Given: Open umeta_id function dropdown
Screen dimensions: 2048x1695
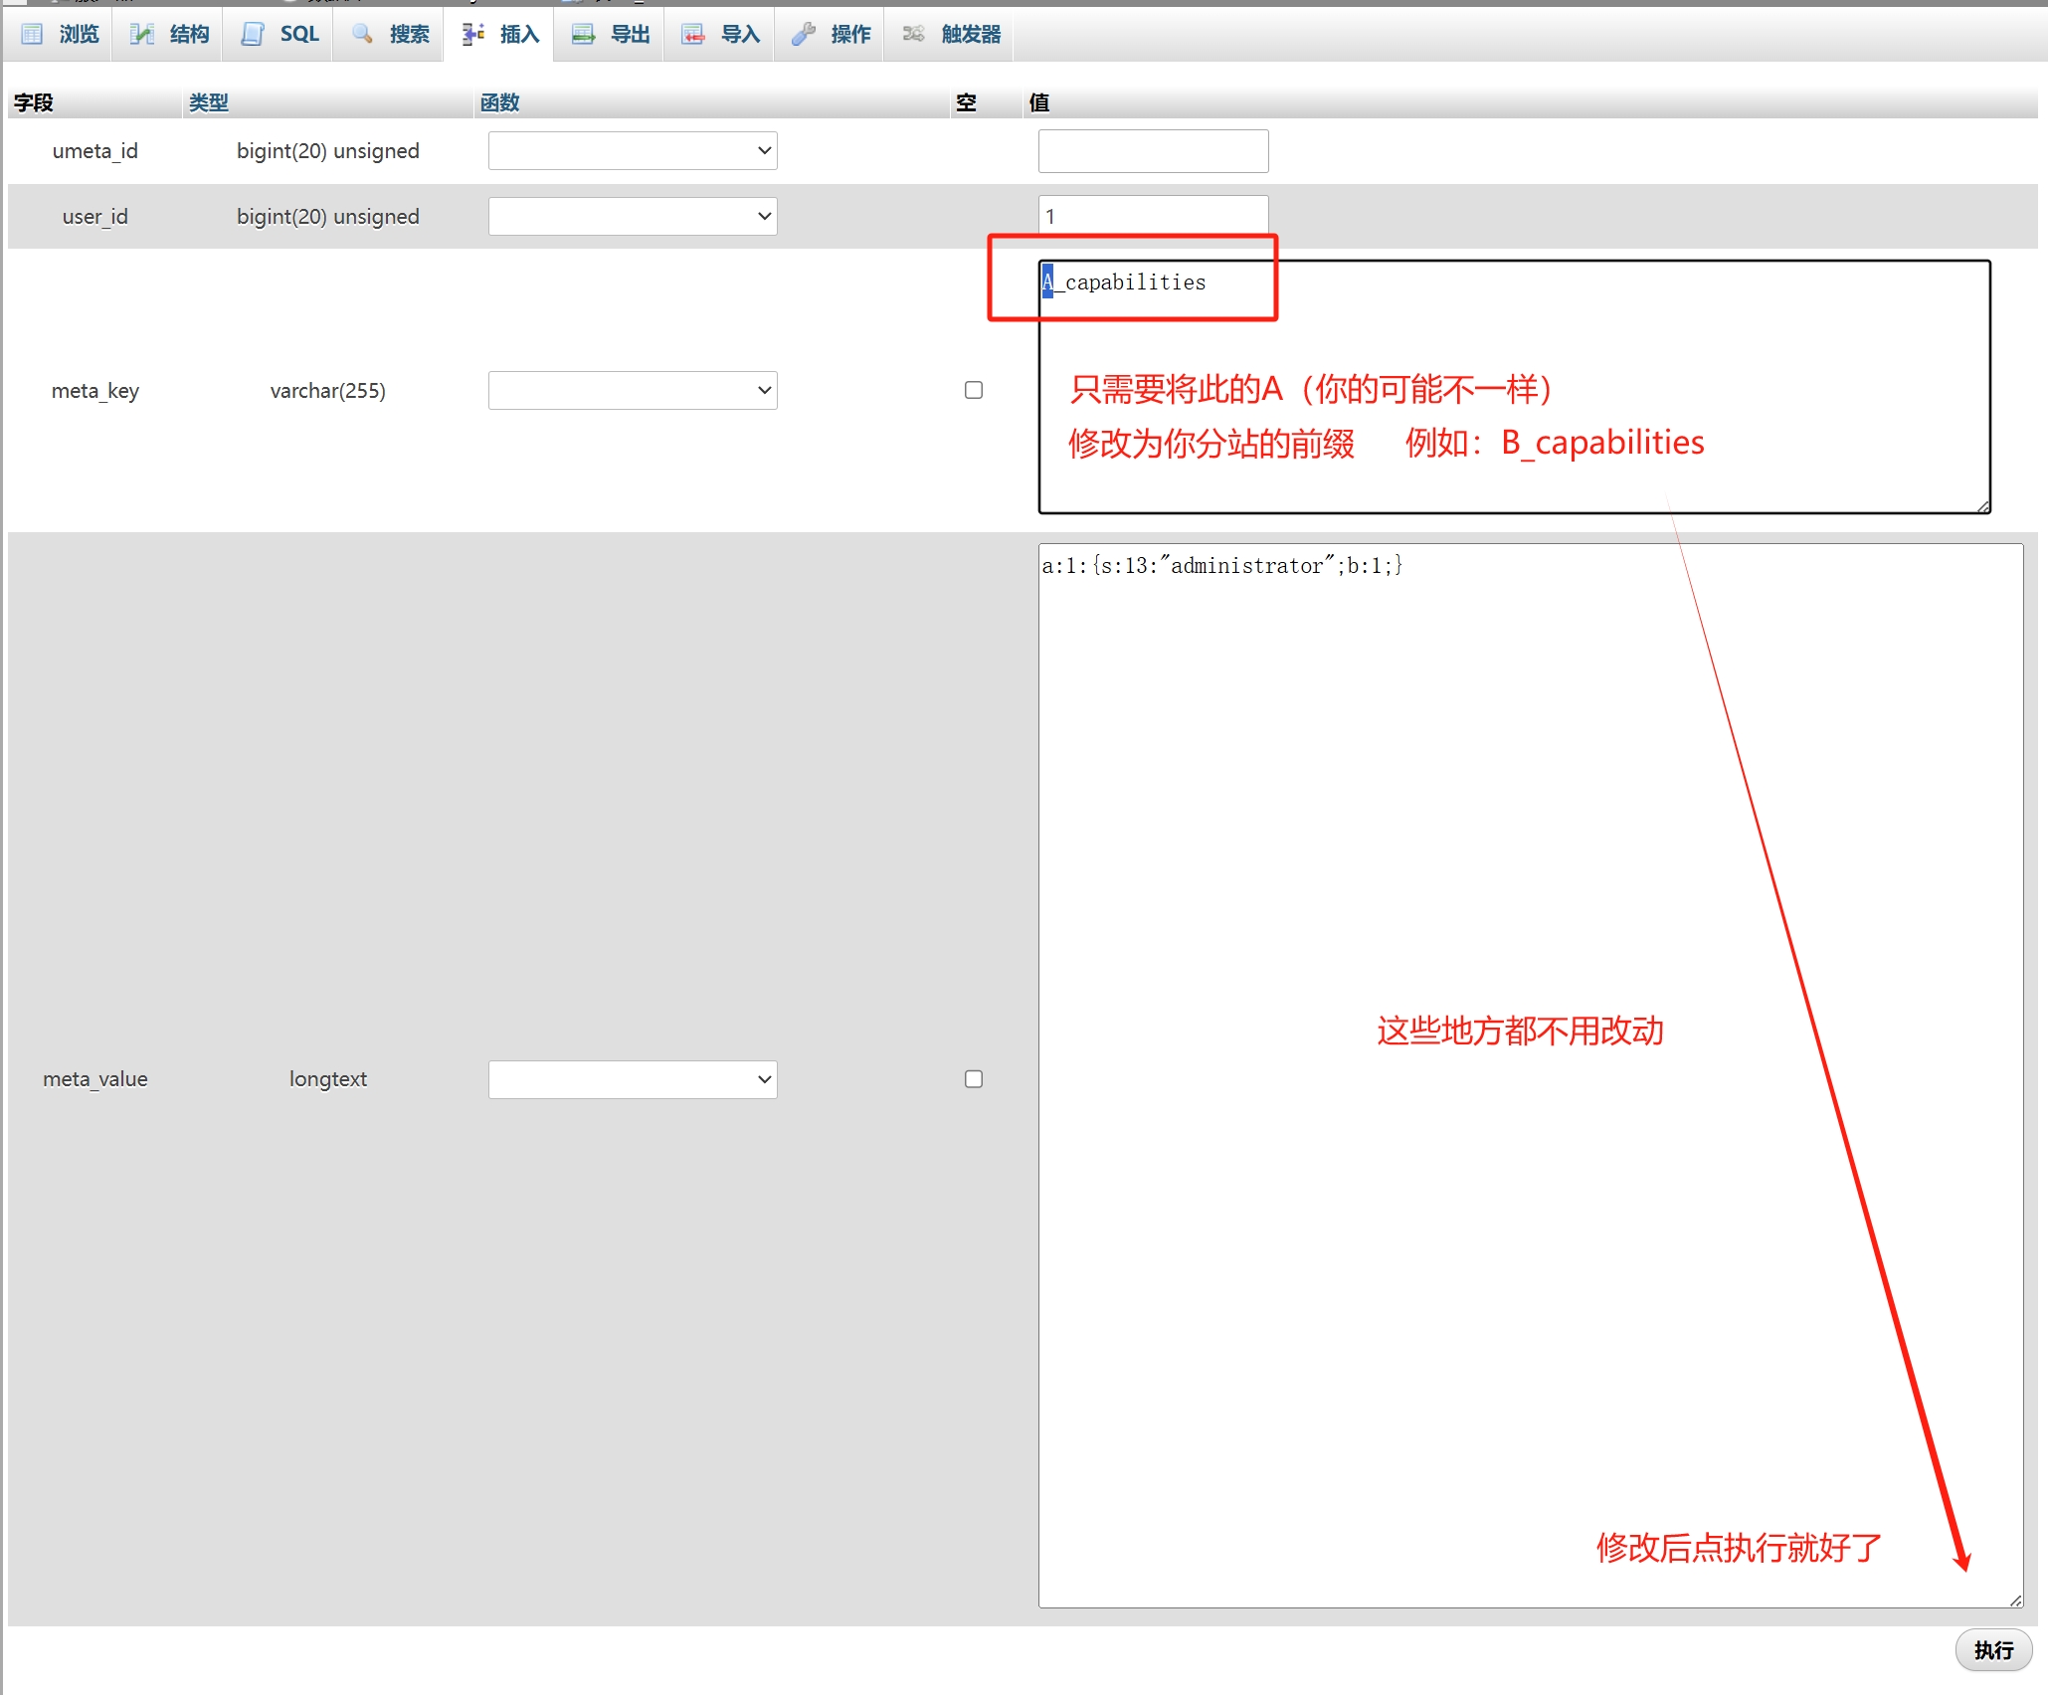Looking at the screenshot, I should point(633,151).
